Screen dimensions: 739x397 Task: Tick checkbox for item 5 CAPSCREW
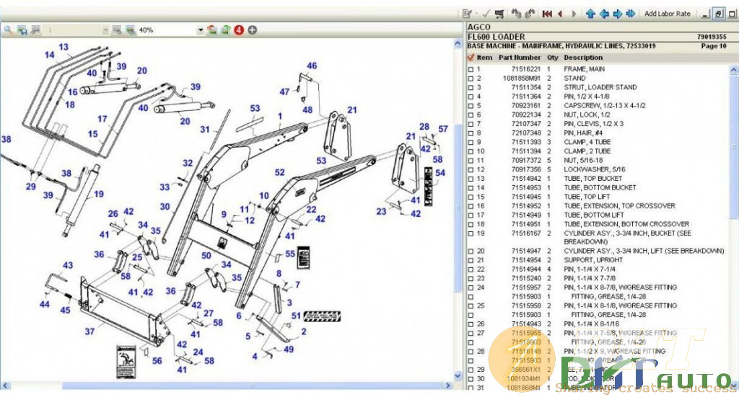click(x=471, y=106)
